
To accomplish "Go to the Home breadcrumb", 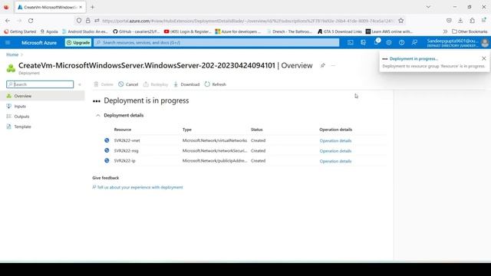I will (12, 54).
